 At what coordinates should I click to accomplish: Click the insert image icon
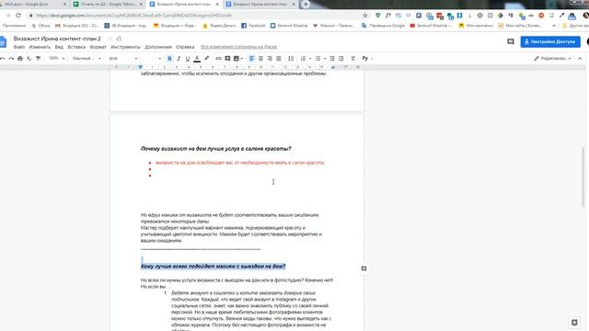pyautogui.click(x=237, y=59)
